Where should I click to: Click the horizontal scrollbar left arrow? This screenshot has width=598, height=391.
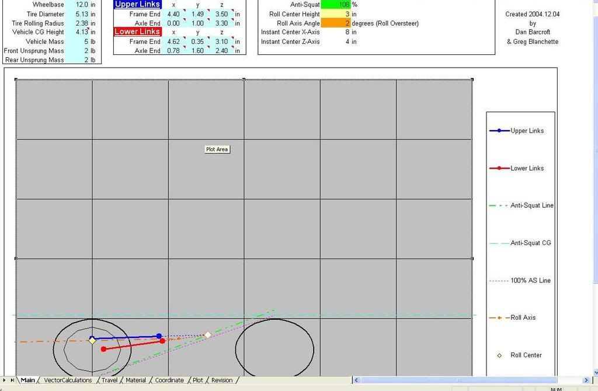(356, 380)
